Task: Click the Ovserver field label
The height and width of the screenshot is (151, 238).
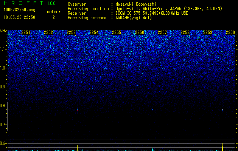Action: click(77, 4)
